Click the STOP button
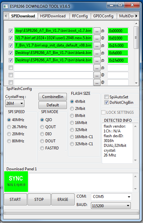 39,200
